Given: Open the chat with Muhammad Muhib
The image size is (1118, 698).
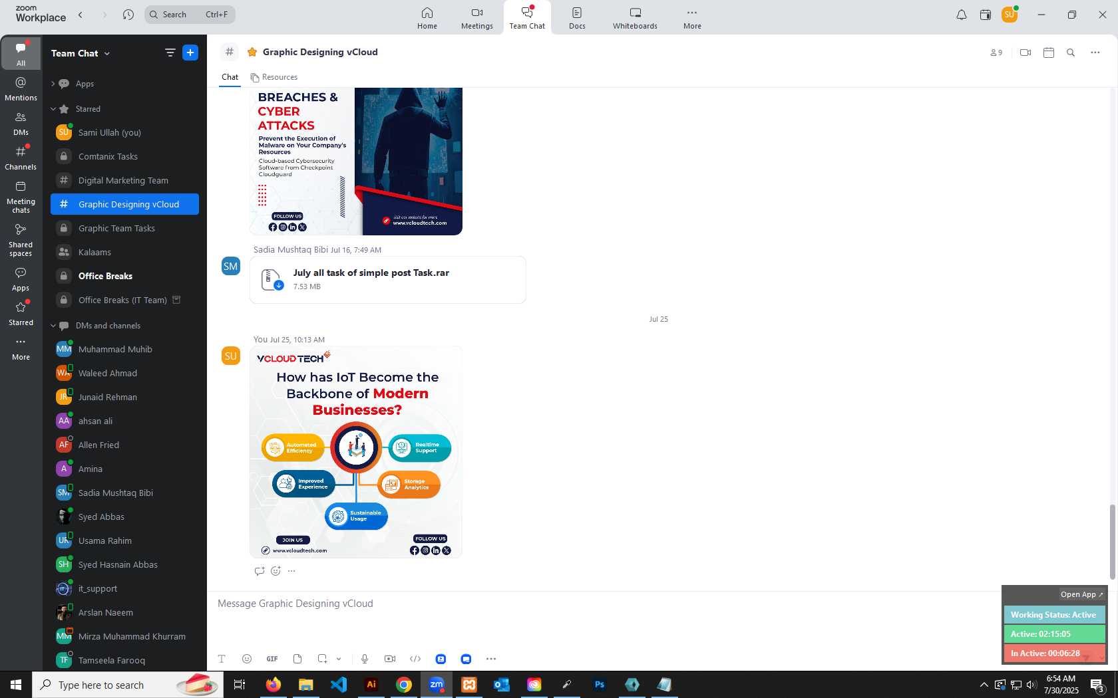Looking at the screenshot, I should coord(124,349).
